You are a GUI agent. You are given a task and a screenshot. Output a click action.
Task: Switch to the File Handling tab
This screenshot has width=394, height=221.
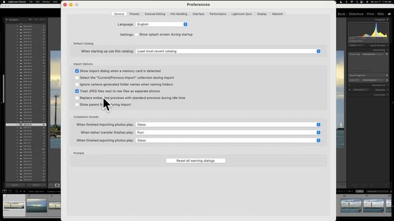tap(179, 14)
